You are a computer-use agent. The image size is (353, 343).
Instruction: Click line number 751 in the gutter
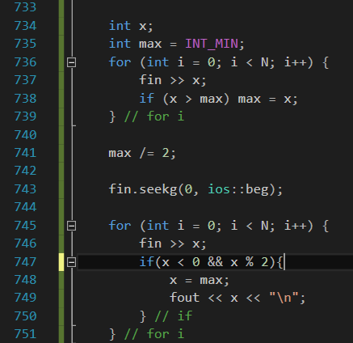25,334
